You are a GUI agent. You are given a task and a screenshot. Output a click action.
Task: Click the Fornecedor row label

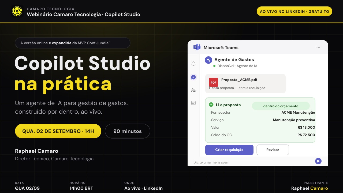pos(221,112)
